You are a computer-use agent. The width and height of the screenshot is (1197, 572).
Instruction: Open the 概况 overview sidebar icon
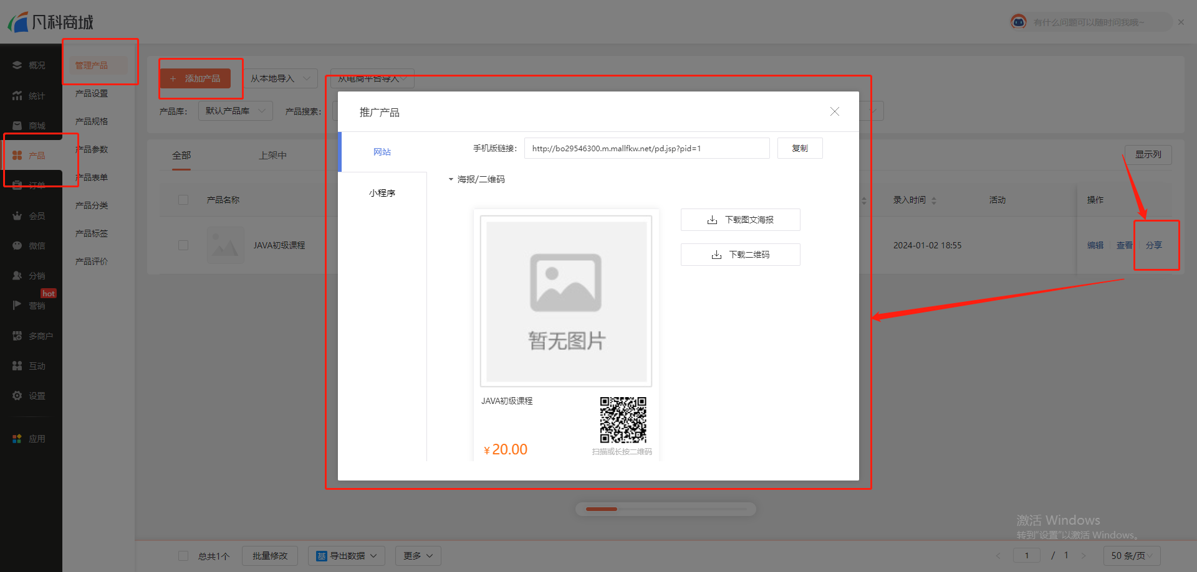pyautogui.click(x=17, y=65)
